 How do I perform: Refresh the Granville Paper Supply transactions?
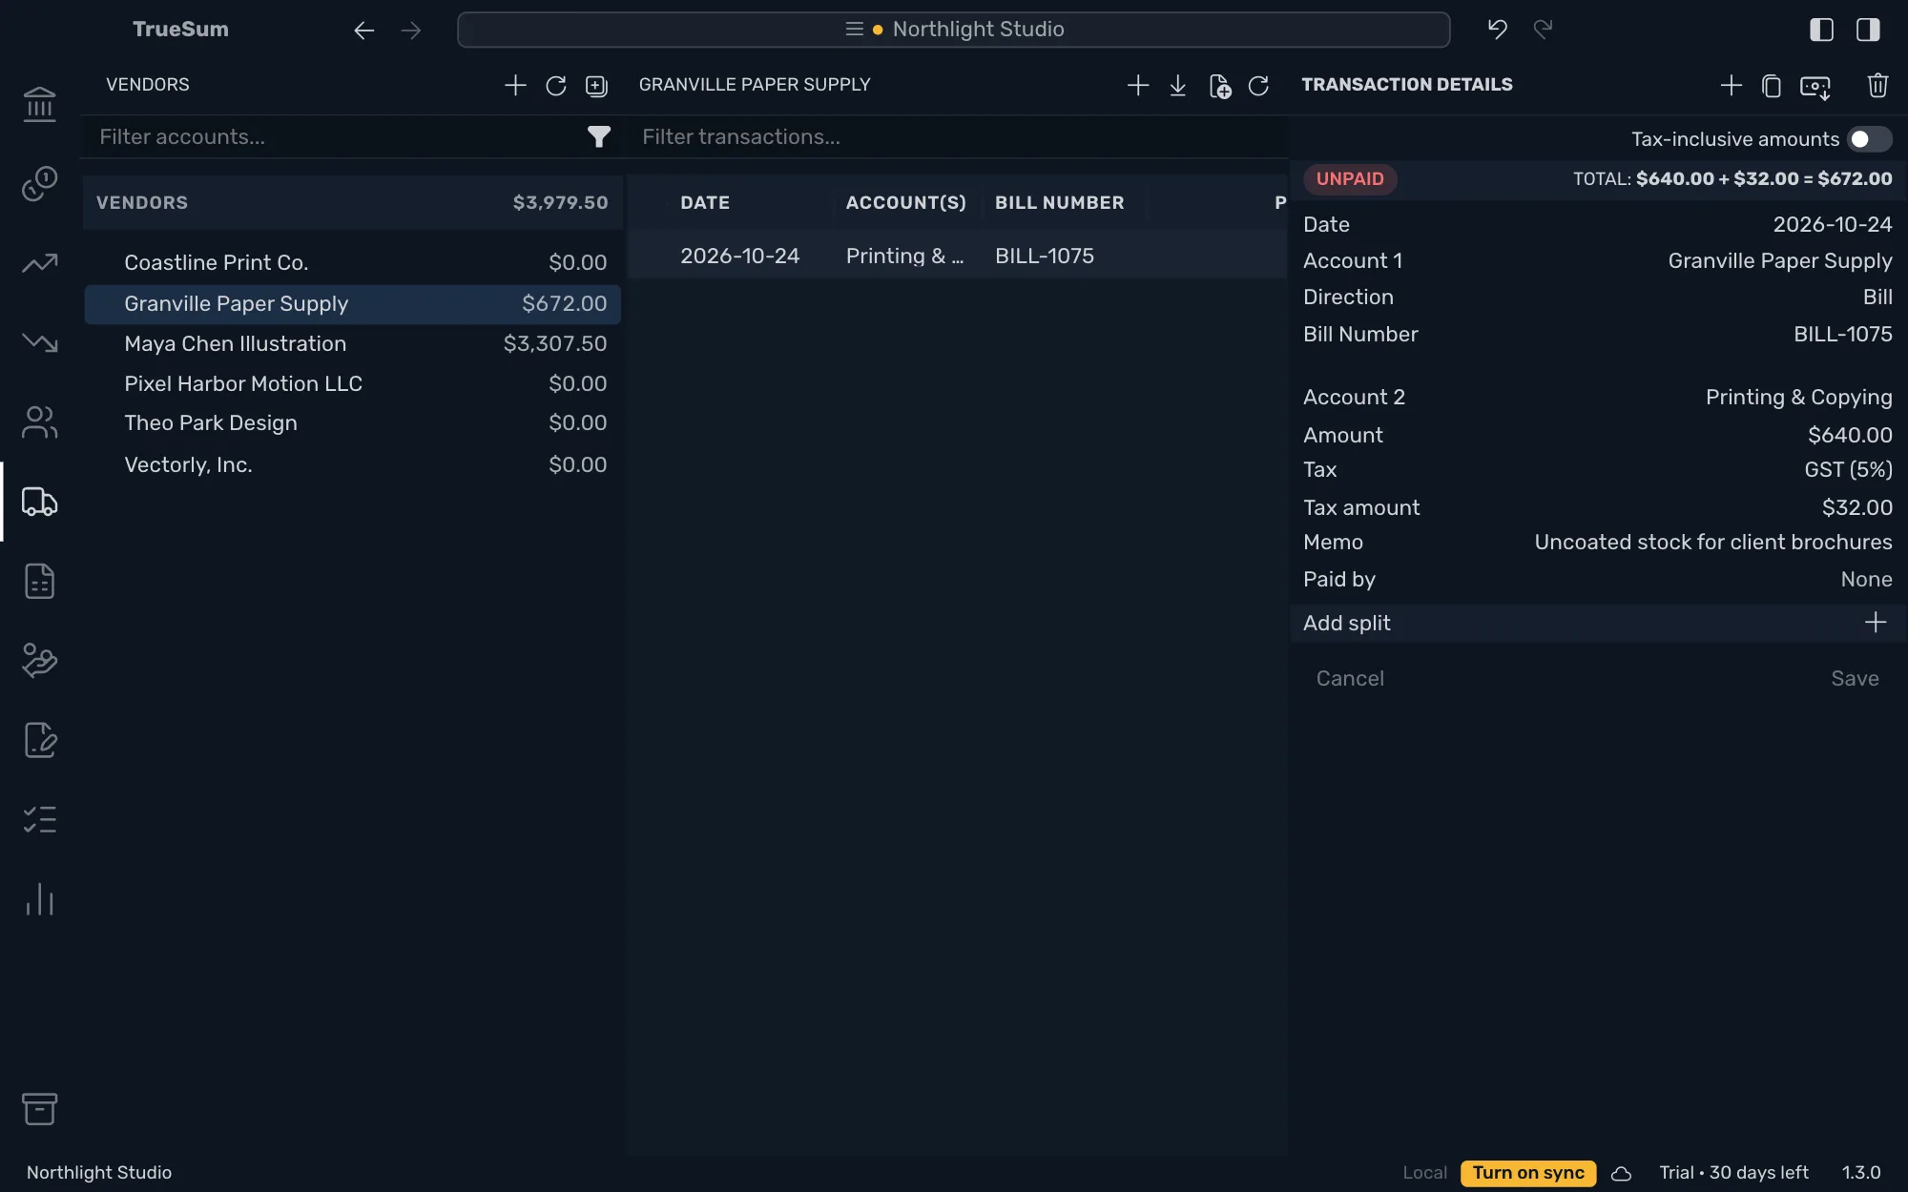point(1258,85)
